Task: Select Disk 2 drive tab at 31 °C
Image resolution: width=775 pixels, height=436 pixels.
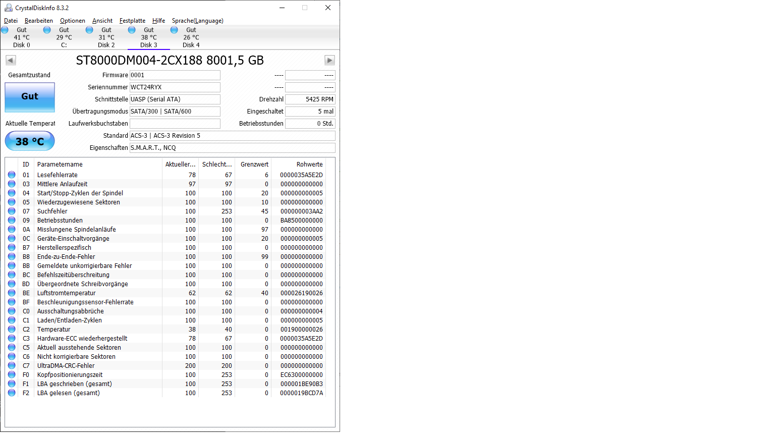Action: [x=106, y=37]
